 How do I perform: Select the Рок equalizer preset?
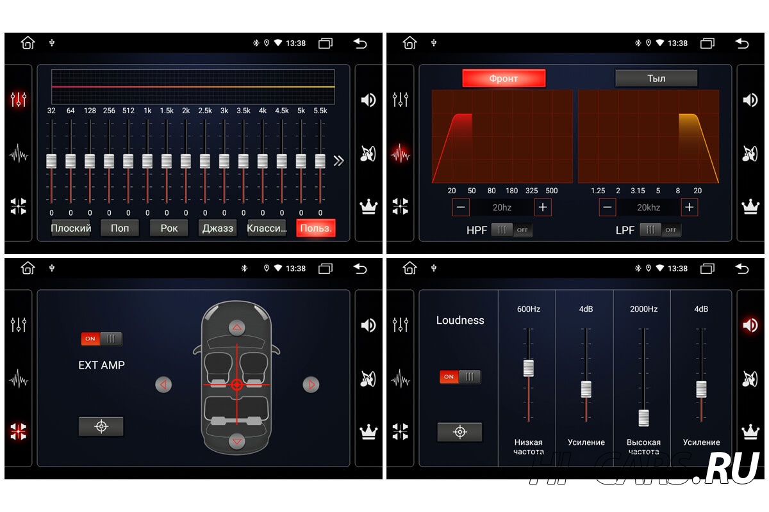pos(169,228)
